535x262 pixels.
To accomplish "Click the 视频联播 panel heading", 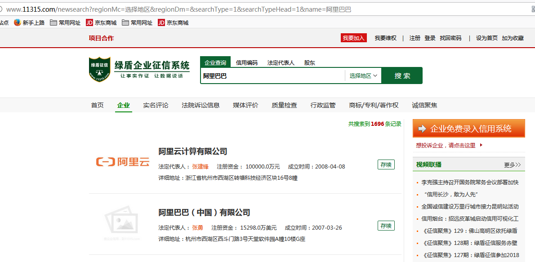I will pyautogui.click(x=428, y=165).
